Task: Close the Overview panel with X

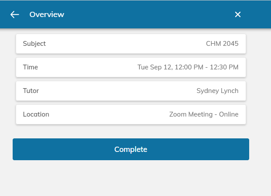Action: point(238,14)
